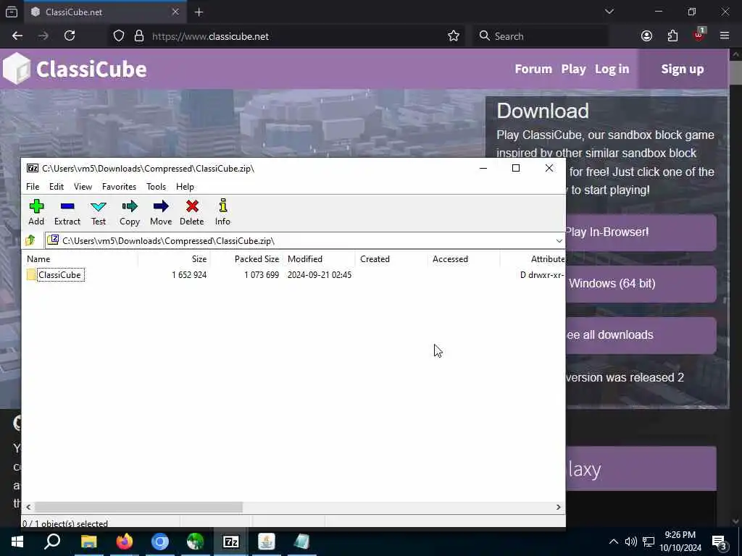This screenshot has height=556, width=742.
Task: Open Windows Start menu
Action: click(17, 542)
